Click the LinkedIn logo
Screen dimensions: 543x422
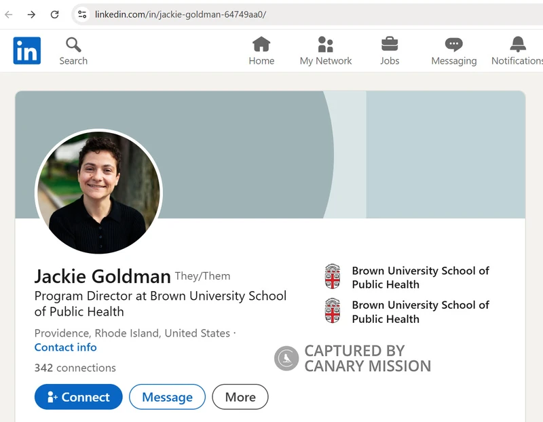tap(27, 50)
